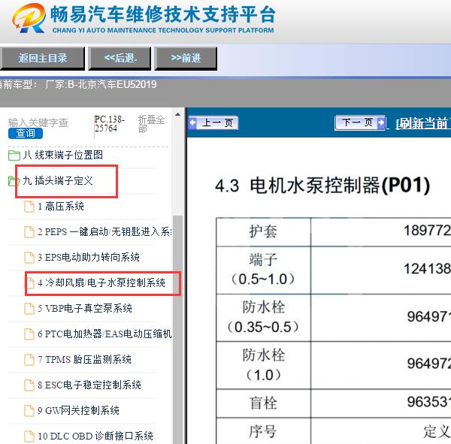Open 2 PEPS 一键启动 tree item
Image resolution: width=451 pixels, height=444 pixels.
(x=104, y=232)
